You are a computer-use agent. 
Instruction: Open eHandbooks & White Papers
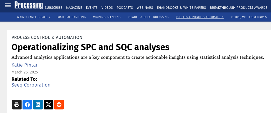point(181,8)
